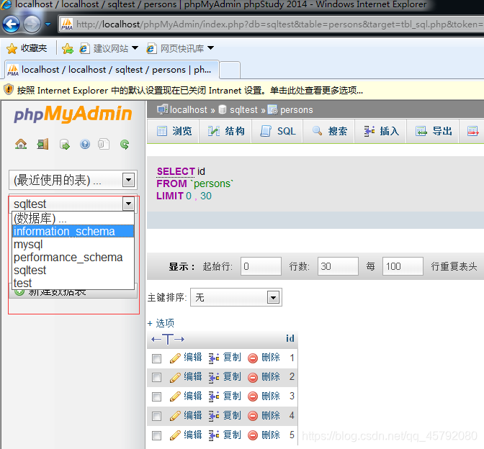This screenshot has width=484, height=449.
Task: Click the repeat headers 100 field
Action: point(403,266)
